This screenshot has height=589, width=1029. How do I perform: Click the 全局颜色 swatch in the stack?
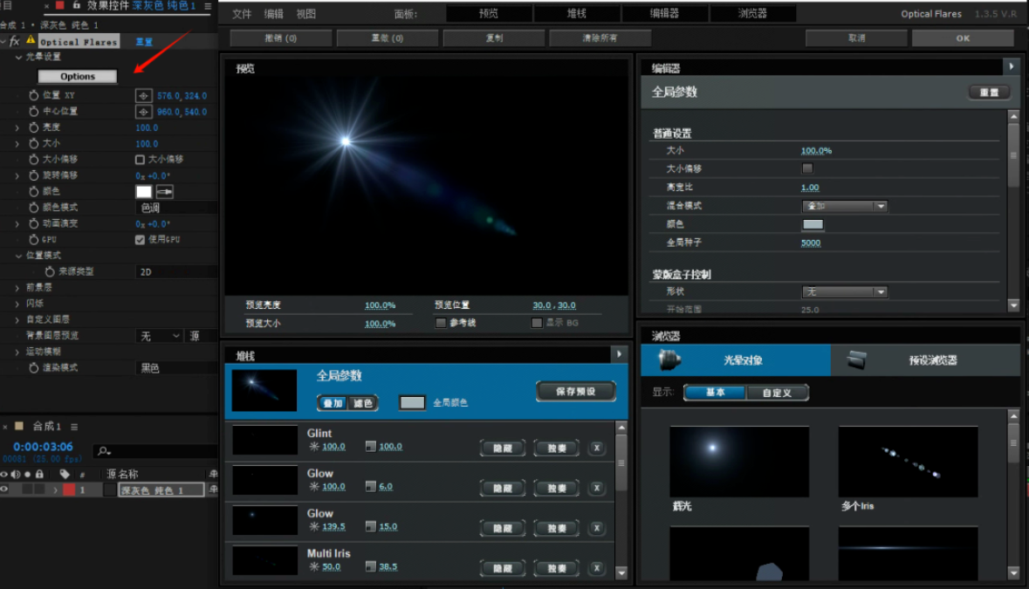click(412, 402)
